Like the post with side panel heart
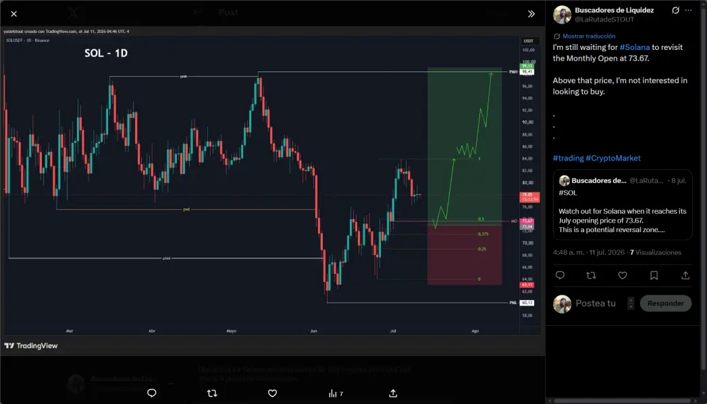707x404 pixels. (x=622, y=275)
